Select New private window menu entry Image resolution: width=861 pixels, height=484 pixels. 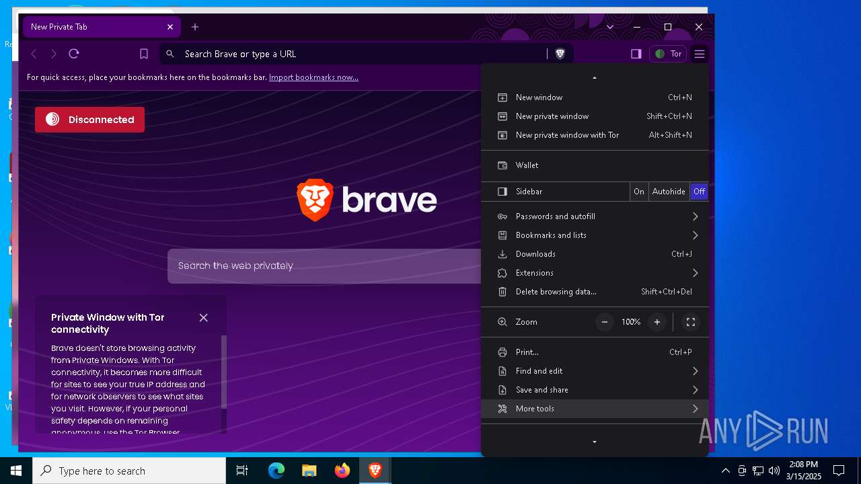(595, 116)
